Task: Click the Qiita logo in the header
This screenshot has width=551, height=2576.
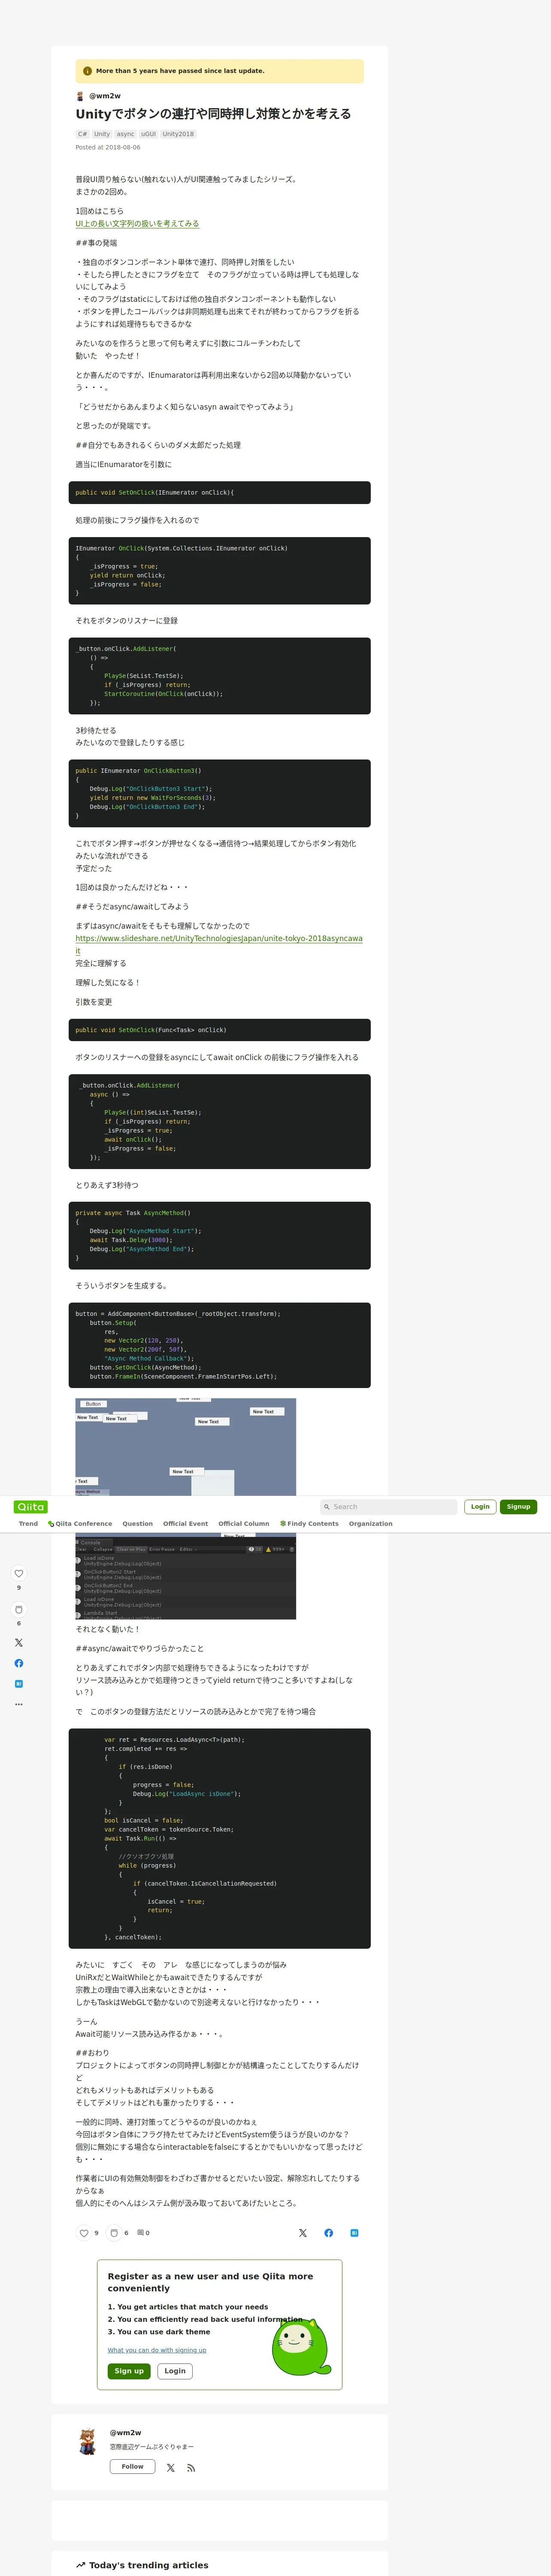Action: [31, 1507]
